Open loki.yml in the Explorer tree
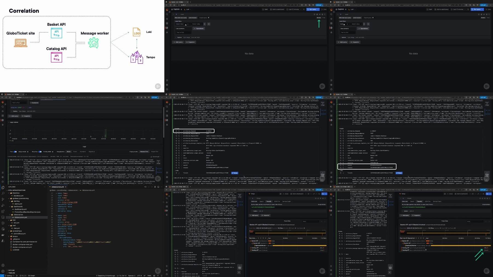 point(16,223)
